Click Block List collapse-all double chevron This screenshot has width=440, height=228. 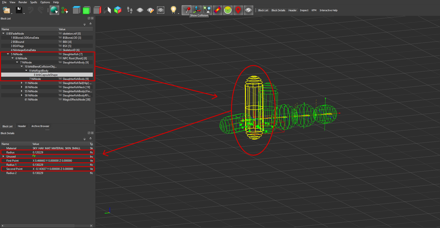click(x=90, y=24)
